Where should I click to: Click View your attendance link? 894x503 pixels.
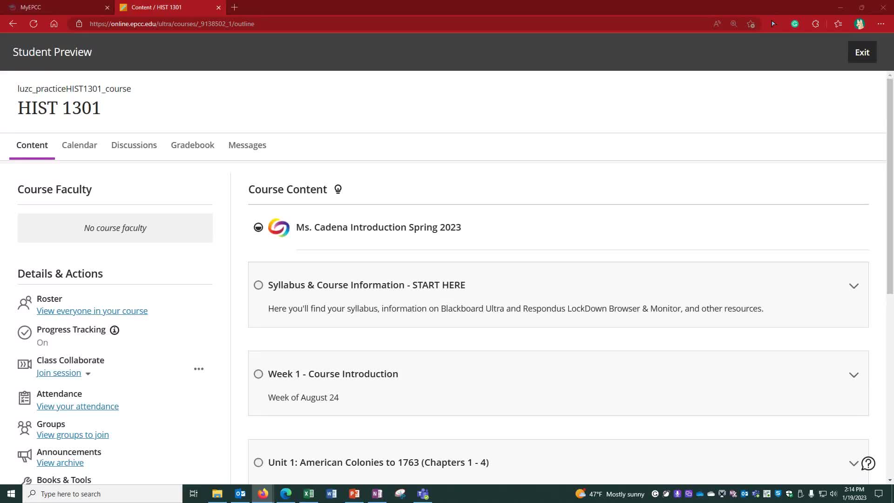pyautogui.click(x=78, y=406)
